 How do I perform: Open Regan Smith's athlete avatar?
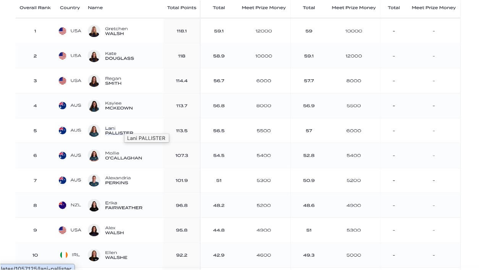tap(94, 81)
